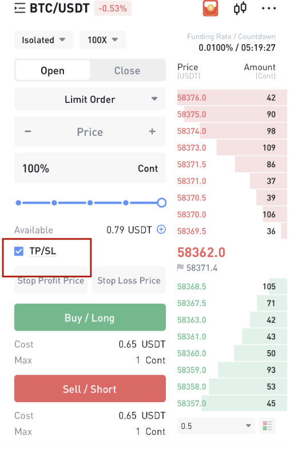Open the 0.5 depth aggregation dropdown
Viewport: 302px width, 453px height.
pos(216,426)
